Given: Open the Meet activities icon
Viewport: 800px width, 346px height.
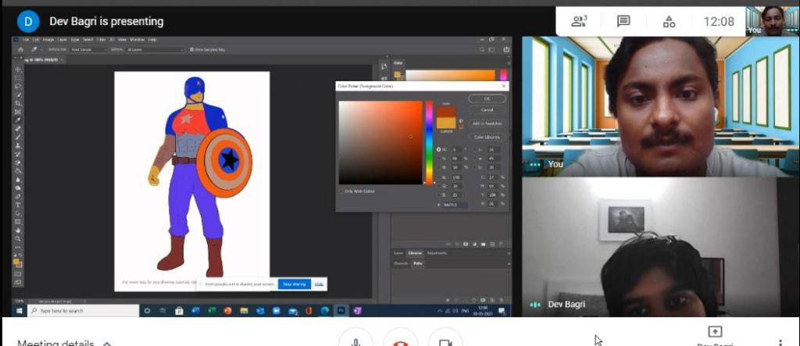Looking at the screenshot, I should click(x=669, y=21).
